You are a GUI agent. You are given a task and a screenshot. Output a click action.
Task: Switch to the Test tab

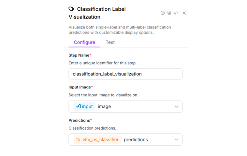click(110, 42)
